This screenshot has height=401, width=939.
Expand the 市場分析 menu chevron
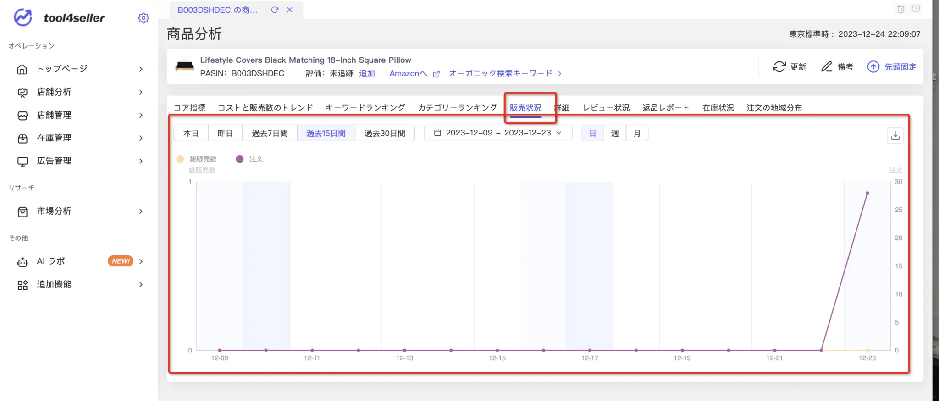coord(141,211)
